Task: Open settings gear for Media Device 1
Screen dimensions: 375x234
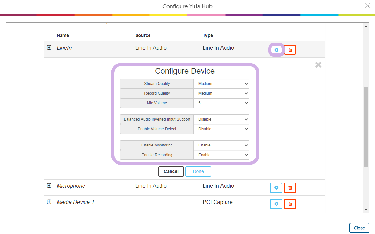Action: (276, 204)
